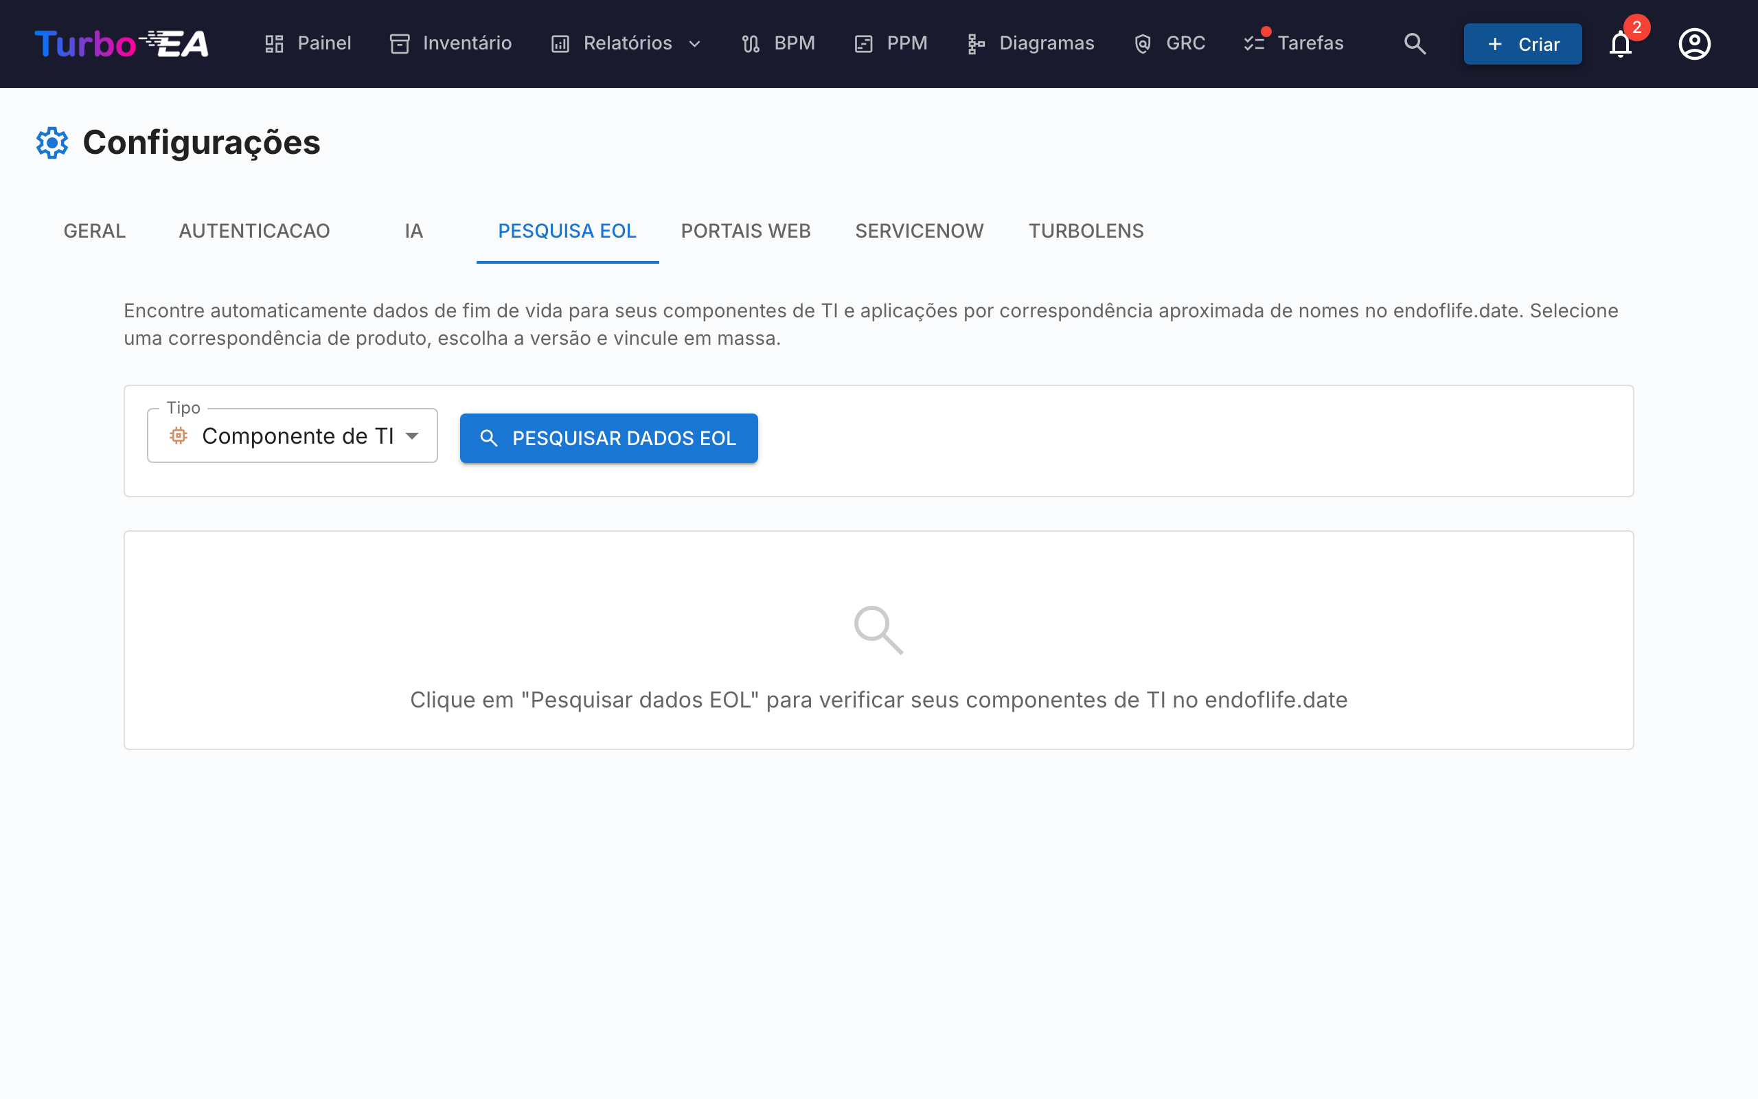This screenshot has width=1758, height=1099.
Task: Switch to the PORTAIS WEB tab
Action: pos(746,231)
